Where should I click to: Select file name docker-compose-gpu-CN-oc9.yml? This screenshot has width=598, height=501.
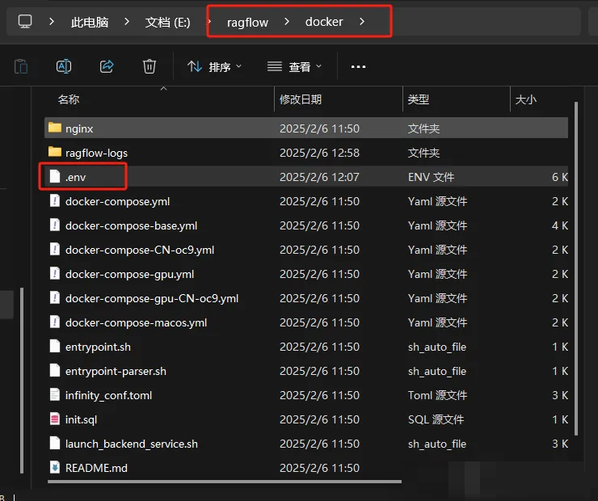pyautogui.click(x=152, y=298)
